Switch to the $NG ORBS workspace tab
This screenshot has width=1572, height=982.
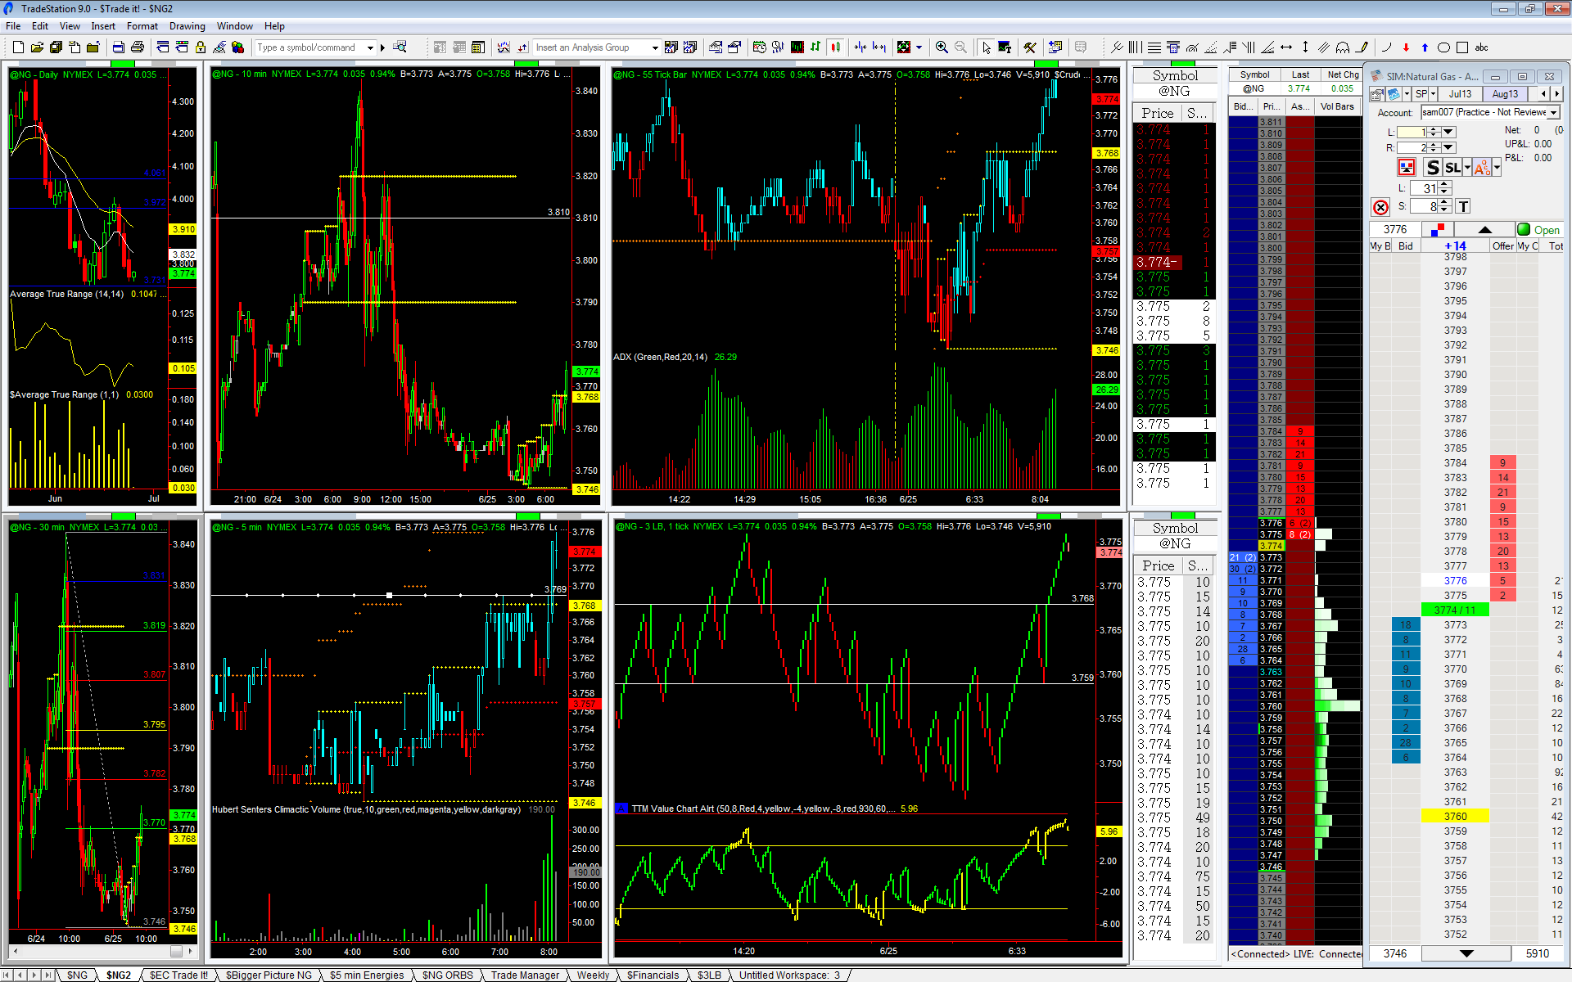pos(447,975)
